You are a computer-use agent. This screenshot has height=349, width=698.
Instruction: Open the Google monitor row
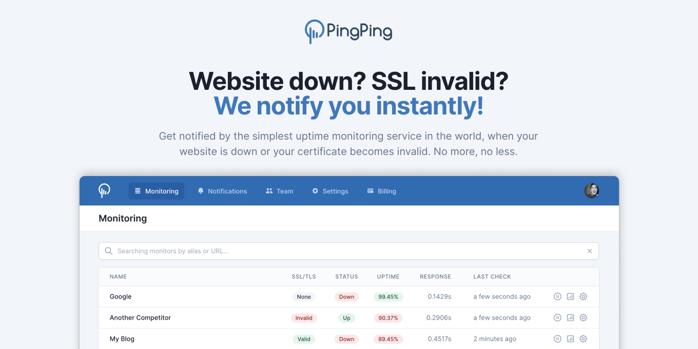click(348, 297)
